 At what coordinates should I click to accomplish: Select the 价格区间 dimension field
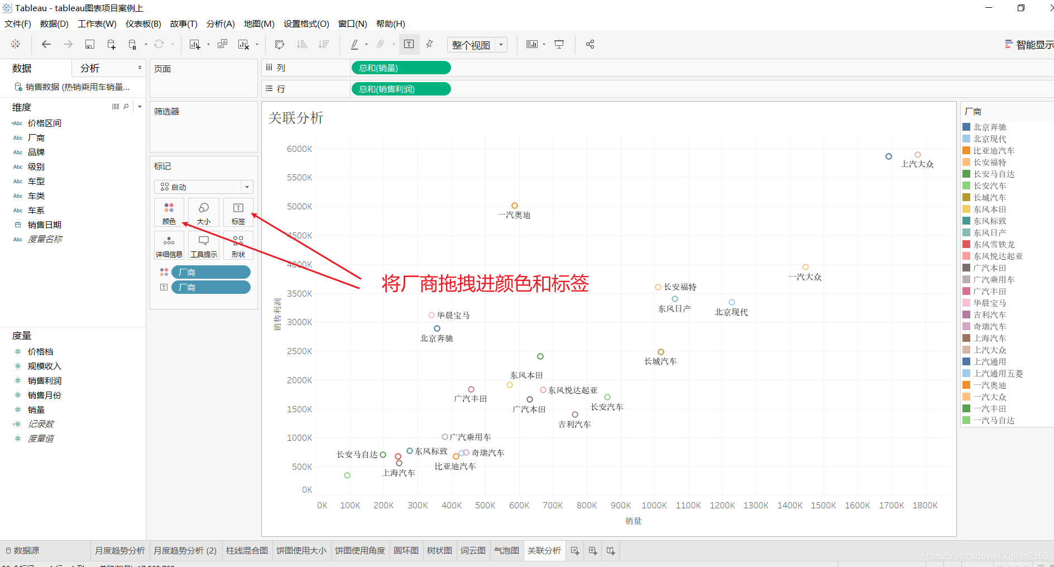45,123
